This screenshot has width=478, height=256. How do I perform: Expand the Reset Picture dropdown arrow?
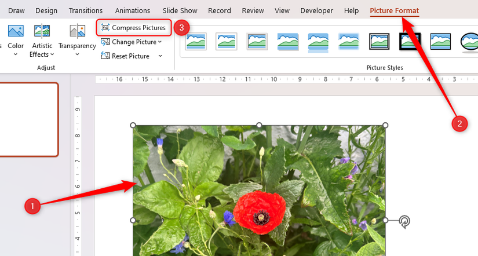pyautogui.click(x=160, y=56)
